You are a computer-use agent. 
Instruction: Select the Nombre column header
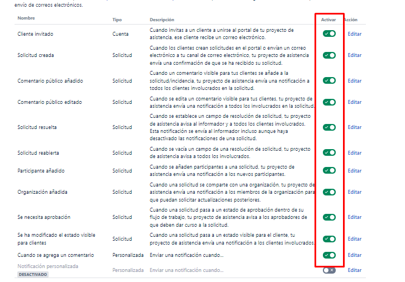coord(26,18)
